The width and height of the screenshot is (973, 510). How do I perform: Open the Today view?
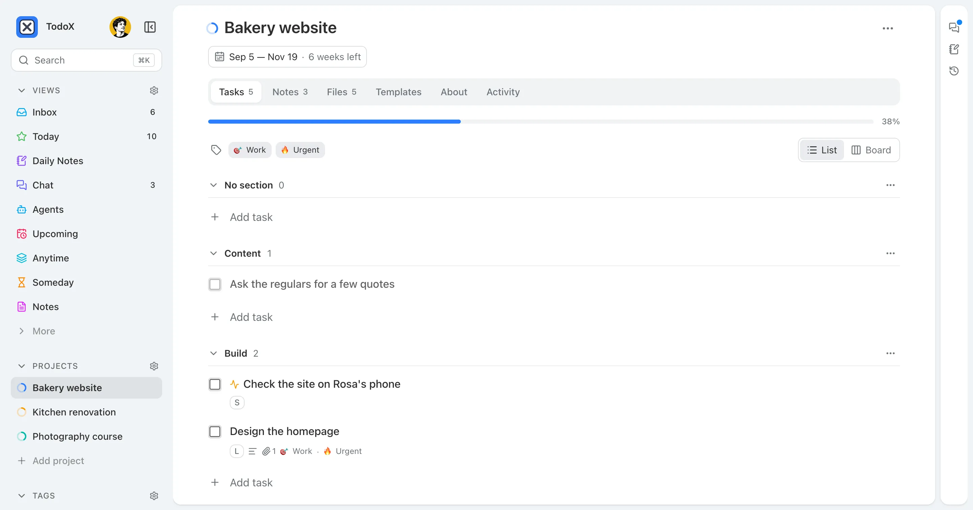point(86,136)
